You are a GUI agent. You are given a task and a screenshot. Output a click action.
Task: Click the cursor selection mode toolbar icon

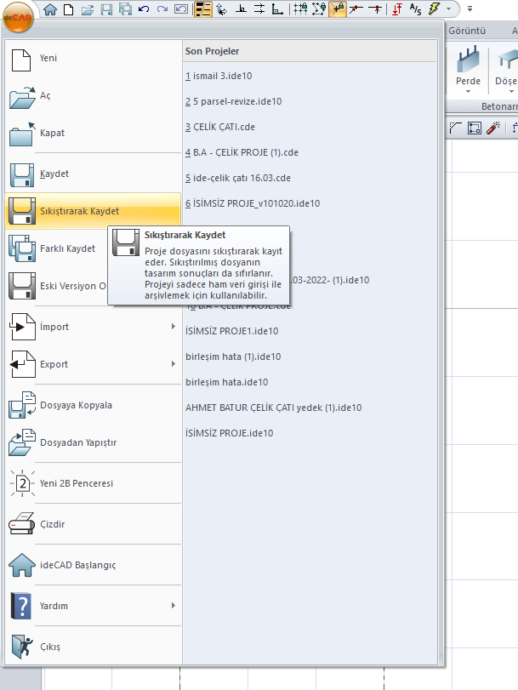click(x=221, y=9)
